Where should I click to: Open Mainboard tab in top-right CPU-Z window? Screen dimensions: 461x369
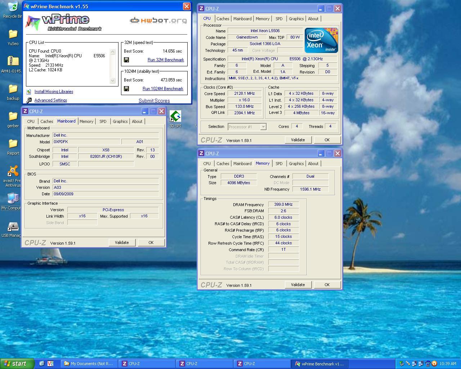[242, 19]
